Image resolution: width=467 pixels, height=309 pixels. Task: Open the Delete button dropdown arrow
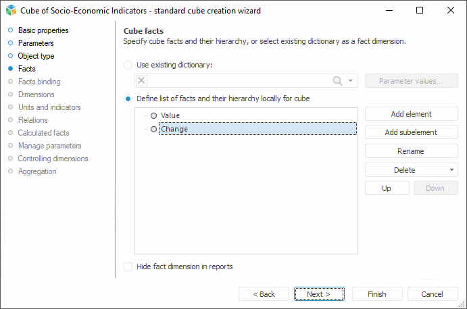click(x=451, y=170)
